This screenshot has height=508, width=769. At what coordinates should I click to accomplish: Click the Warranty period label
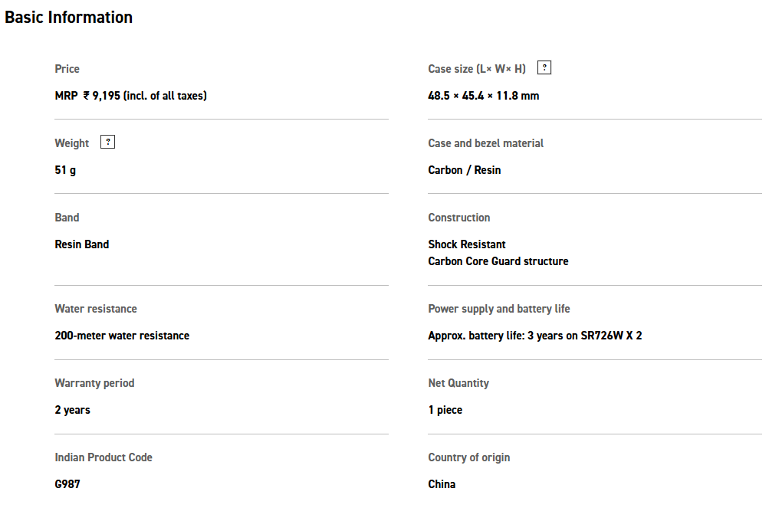pos(94,383)
